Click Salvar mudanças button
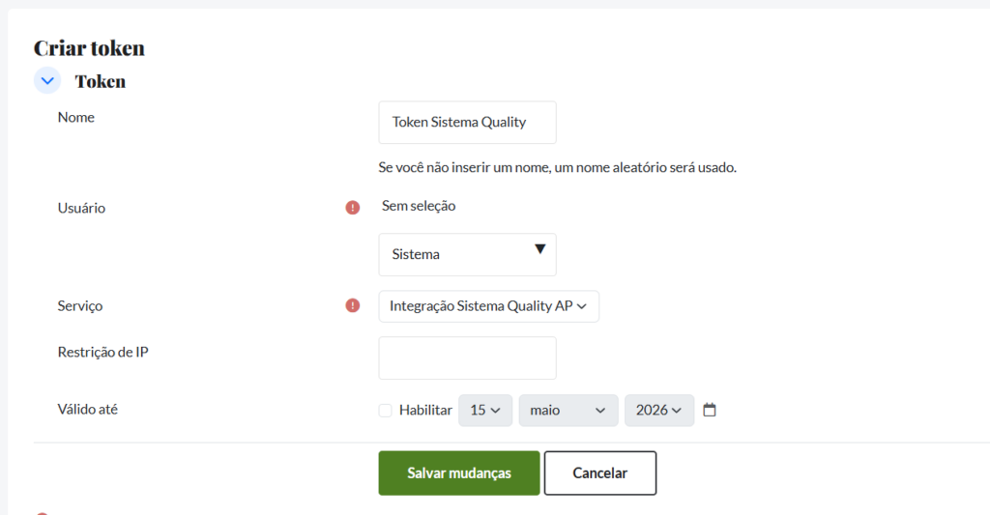 [459, 473]
